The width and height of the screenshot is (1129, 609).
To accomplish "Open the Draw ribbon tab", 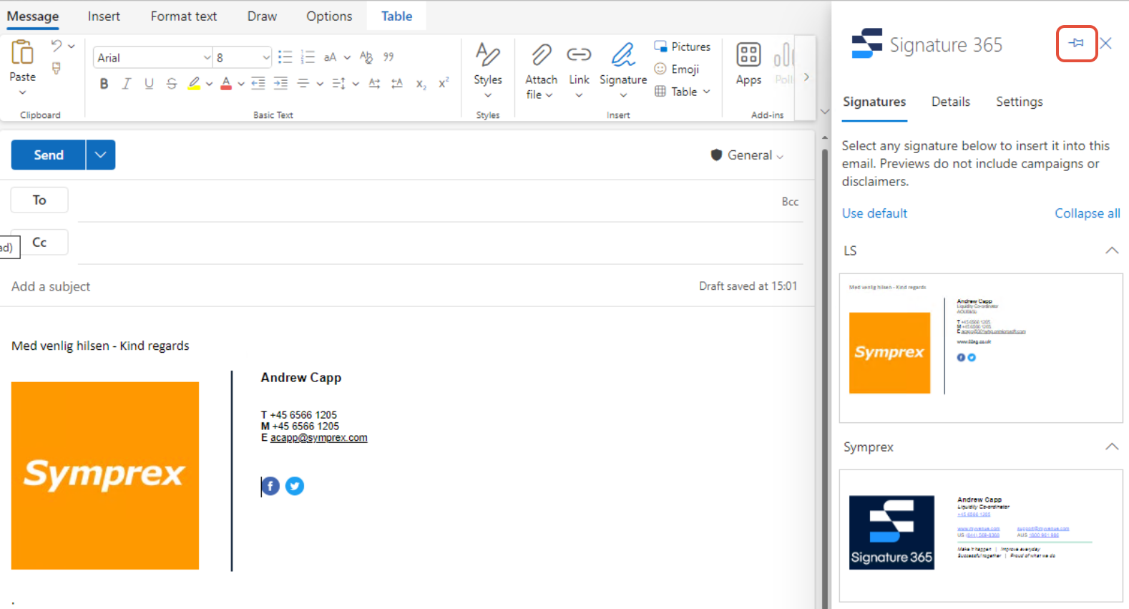I will point(262,16).
